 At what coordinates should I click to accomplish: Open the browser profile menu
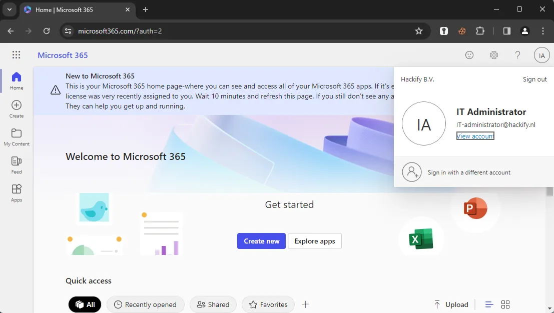coord(524,30)
